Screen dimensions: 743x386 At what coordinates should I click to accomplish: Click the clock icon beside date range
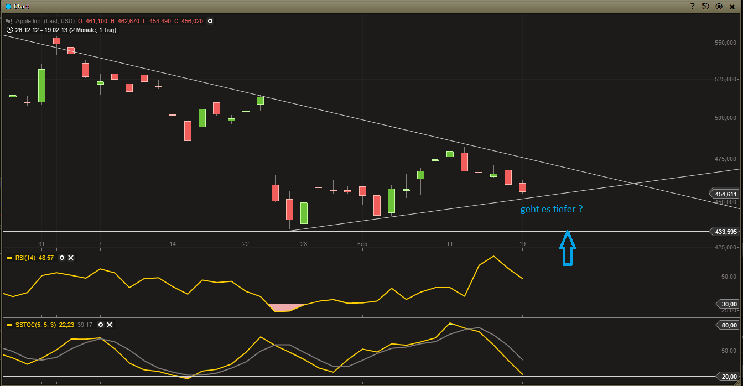[9, 30]
